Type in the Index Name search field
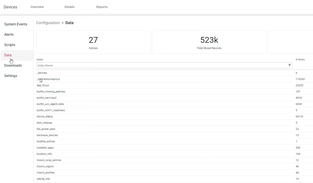313x183 pixels. coord(162,65)
